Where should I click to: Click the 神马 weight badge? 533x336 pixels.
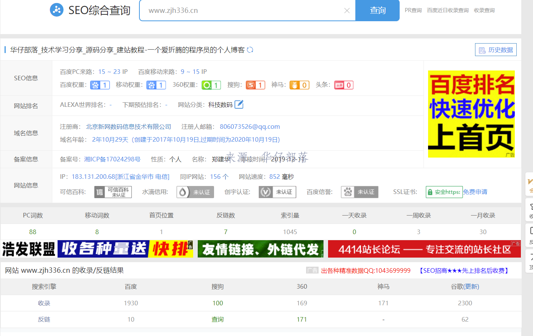pos(299,85)
